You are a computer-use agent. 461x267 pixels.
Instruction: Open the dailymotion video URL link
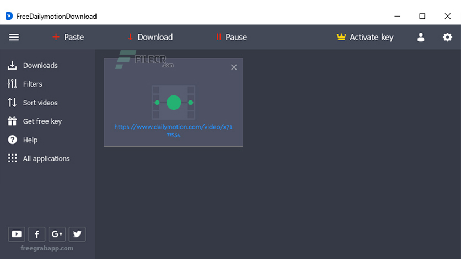(x=174, y=131)
